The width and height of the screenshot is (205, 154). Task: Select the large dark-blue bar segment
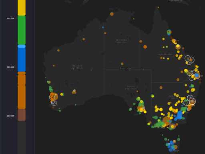pyautogui.click(x=22, y=60)
